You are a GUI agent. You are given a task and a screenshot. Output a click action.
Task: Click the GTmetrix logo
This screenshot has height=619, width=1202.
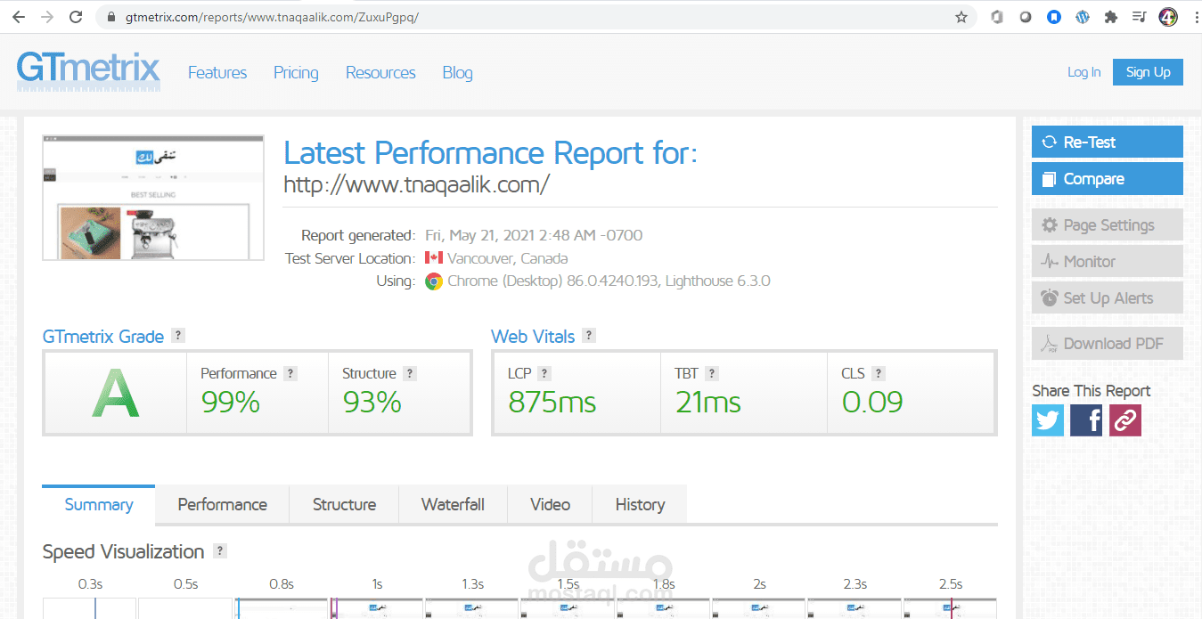88,71
